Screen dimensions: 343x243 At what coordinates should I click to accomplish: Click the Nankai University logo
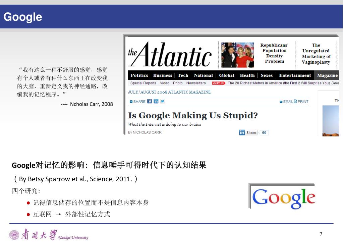(x=49, y=235)
